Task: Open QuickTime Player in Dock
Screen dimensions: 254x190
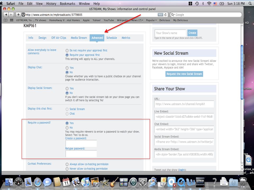Action: pyautogui.click(x=181, y=182)
